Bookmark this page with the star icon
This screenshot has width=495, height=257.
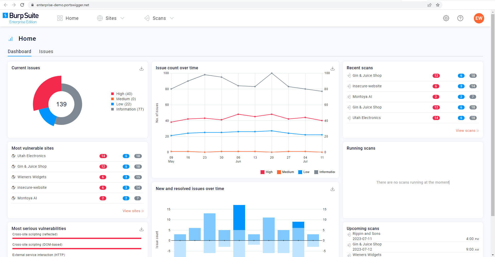click(x=438, y=5)
